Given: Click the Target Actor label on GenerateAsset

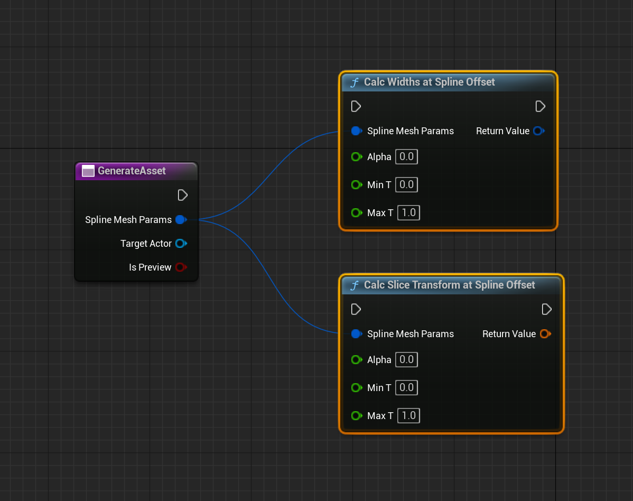Looking at the screenshot, I should coord(146,244).
